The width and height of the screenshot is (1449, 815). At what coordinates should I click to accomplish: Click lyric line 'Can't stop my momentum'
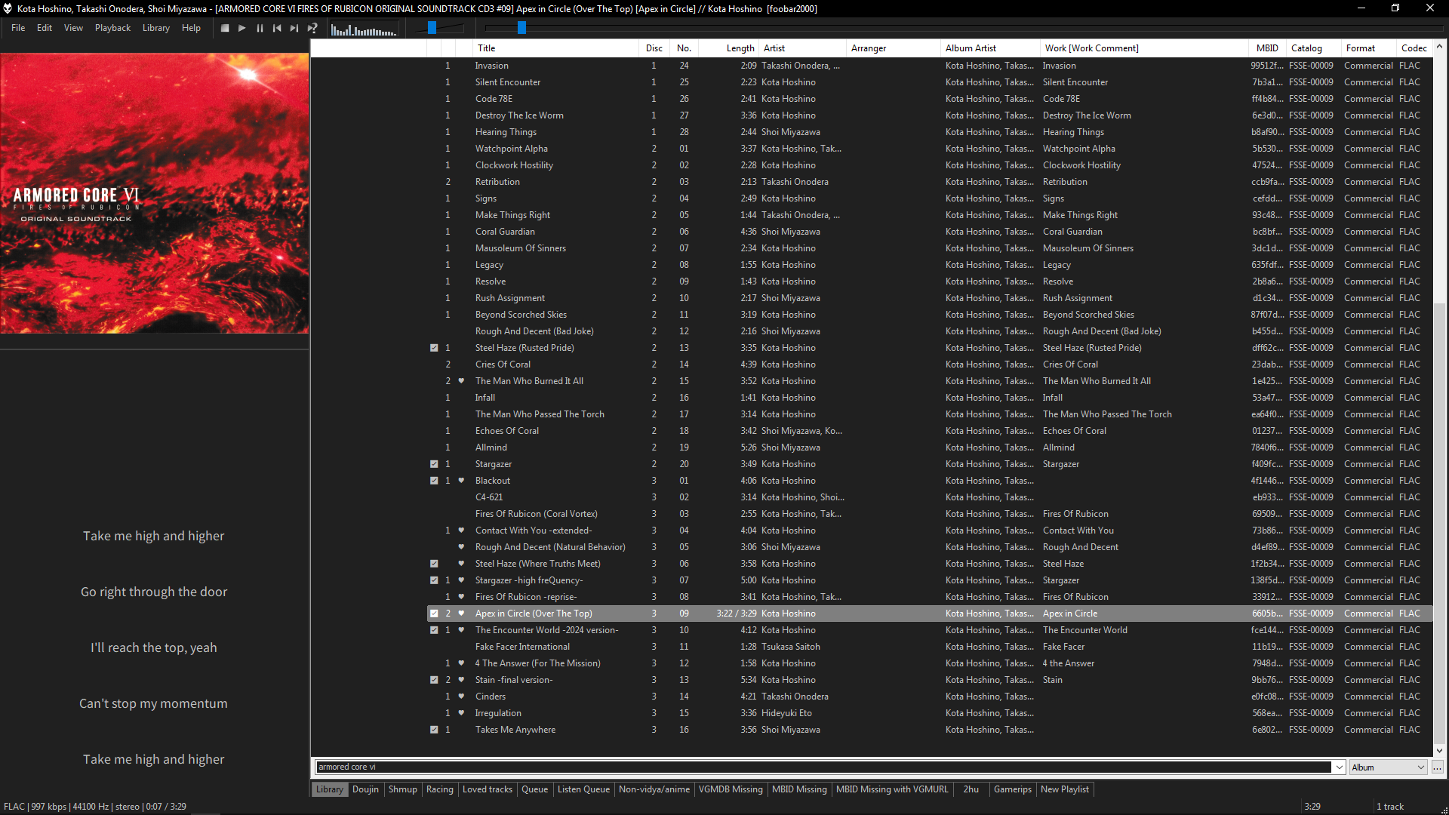tap(153, 703)
